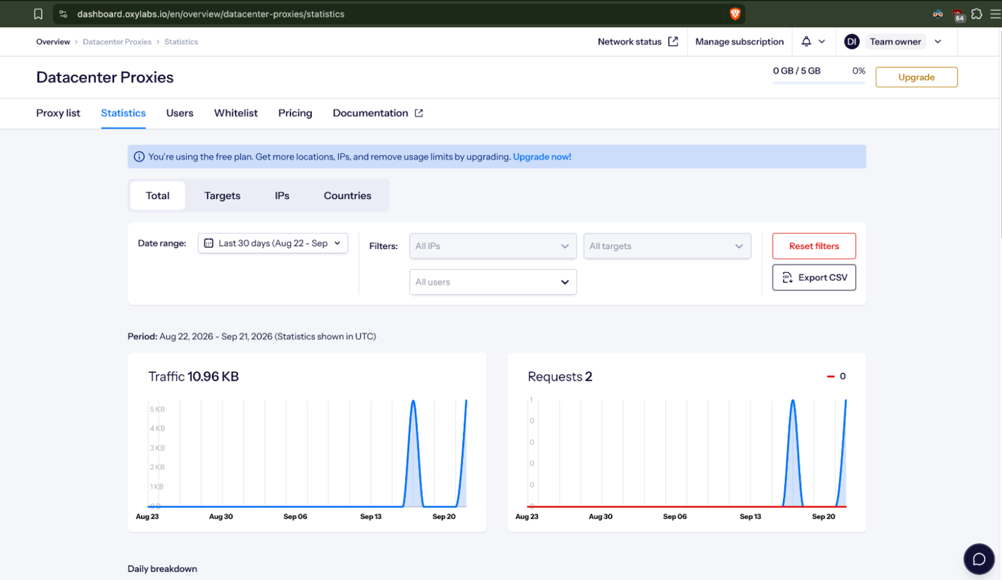Go to the Whitelist tab

point(236,113)
